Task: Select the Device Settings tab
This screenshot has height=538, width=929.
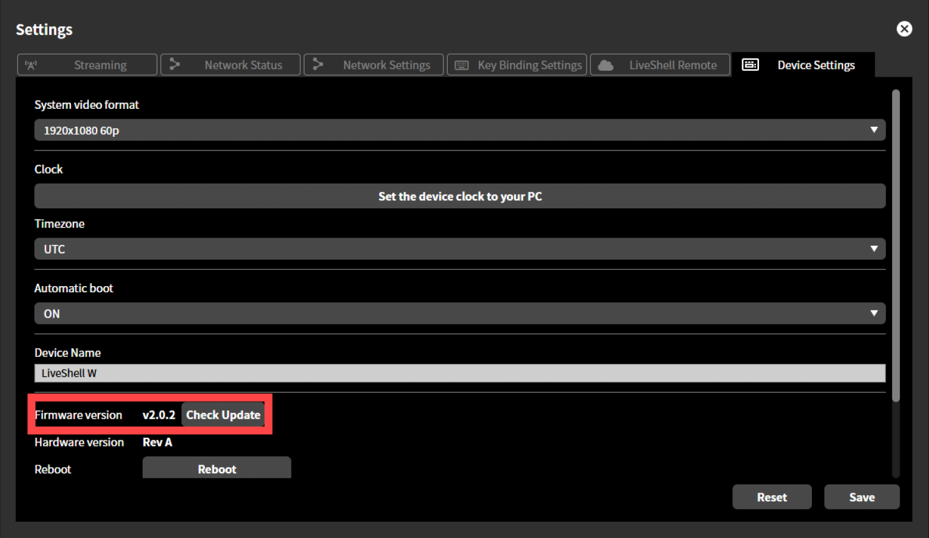Action: tap(816, 65)
